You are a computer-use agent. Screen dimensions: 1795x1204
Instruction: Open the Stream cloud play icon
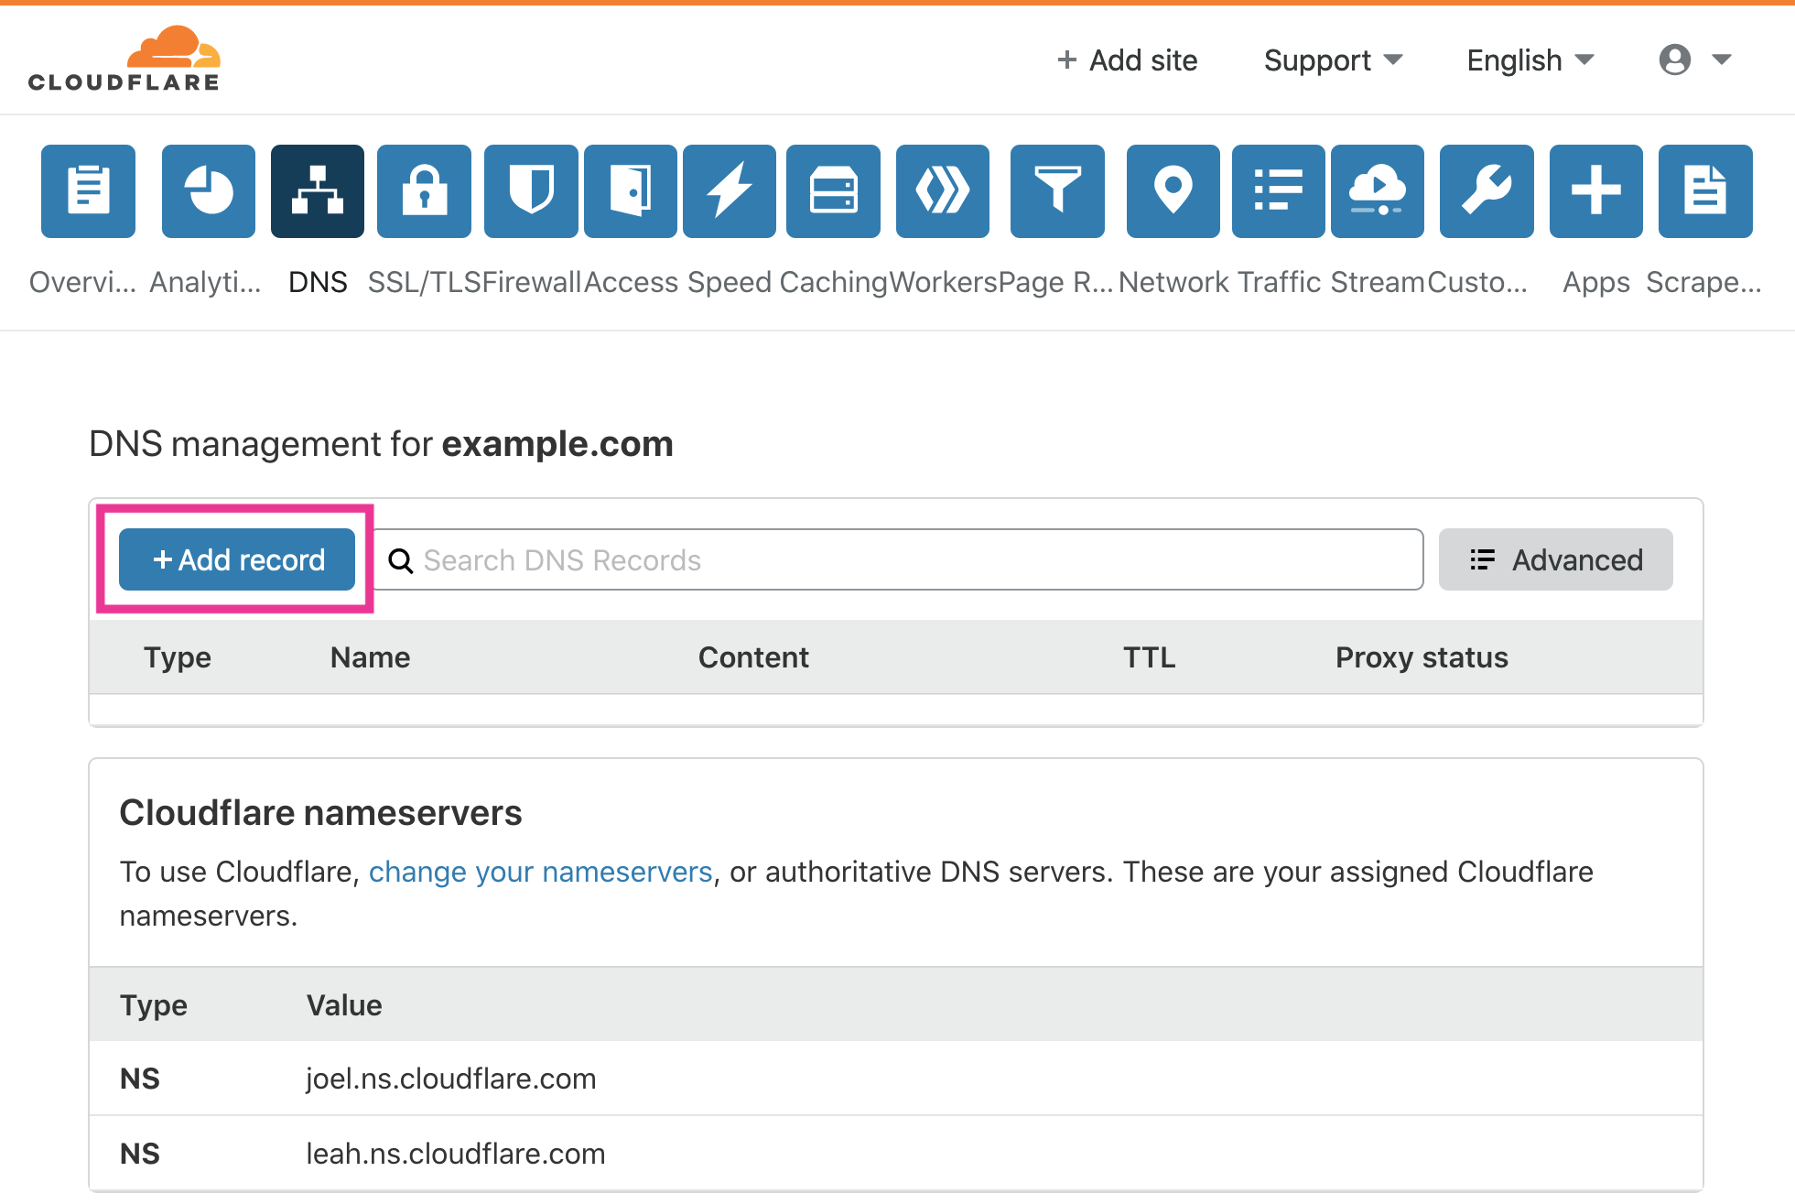click(x=1378, y=191)
